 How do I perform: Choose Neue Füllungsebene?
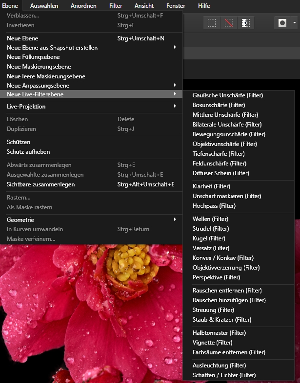(x=91, y=57)
